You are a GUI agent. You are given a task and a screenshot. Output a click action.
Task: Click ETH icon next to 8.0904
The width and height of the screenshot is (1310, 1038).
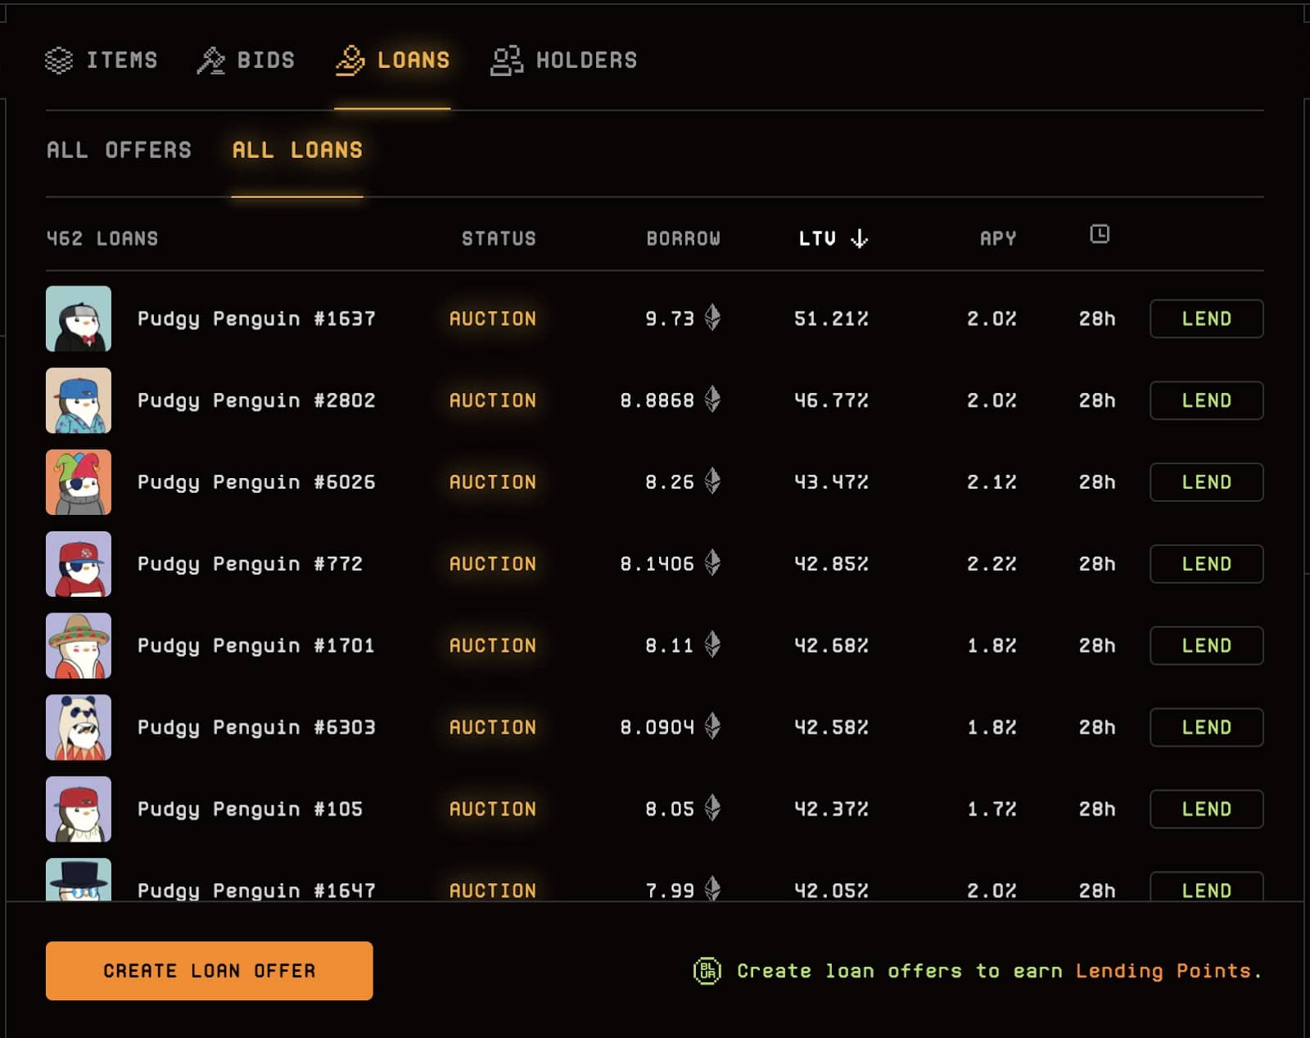713,726
